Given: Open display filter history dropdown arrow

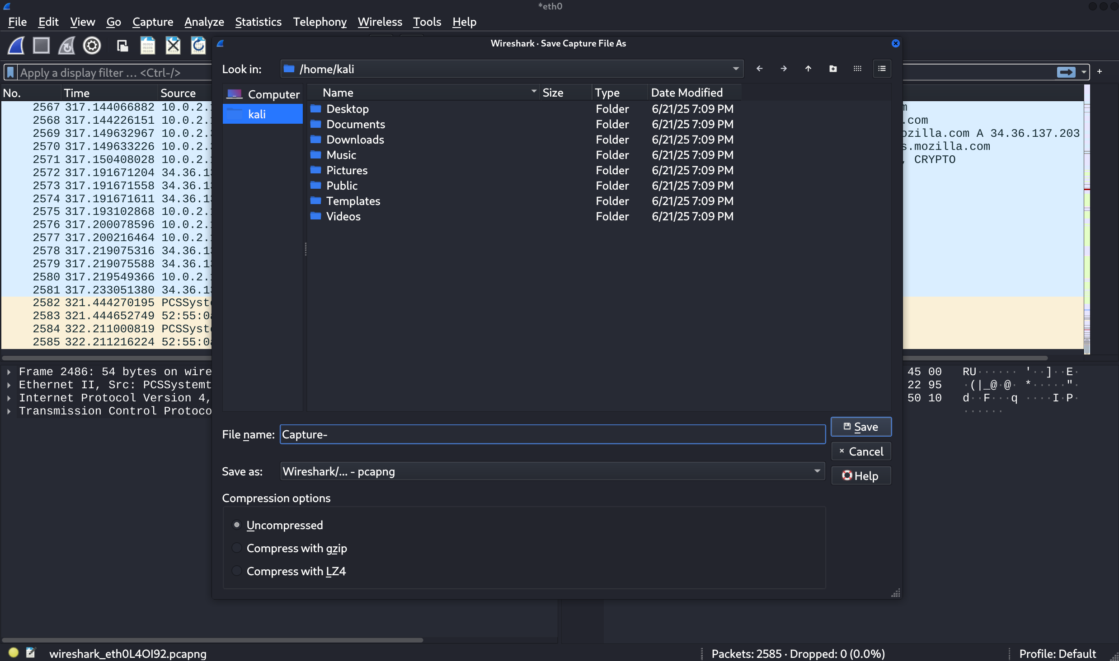Looking at the screenshot, I should click(x=1084, y=72).
